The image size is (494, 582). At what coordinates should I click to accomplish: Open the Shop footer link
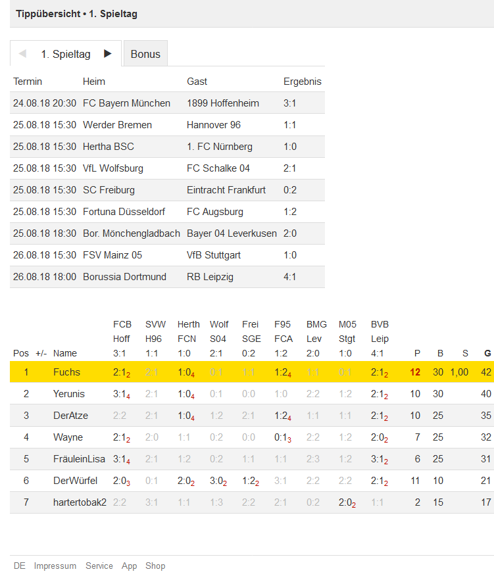click(x=155, y=566)
